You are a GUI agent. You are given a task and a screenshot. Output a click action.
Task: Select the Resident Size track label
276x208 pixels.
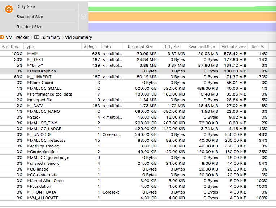pos(29,27)
